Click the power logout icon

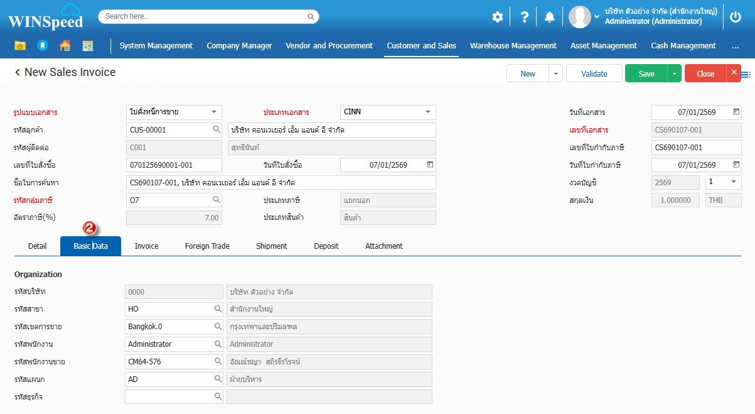tap(736, 17)
